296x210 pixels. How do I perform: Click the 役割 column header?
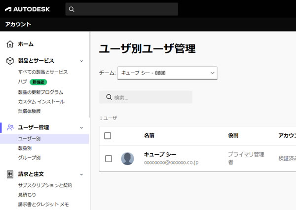233,135
